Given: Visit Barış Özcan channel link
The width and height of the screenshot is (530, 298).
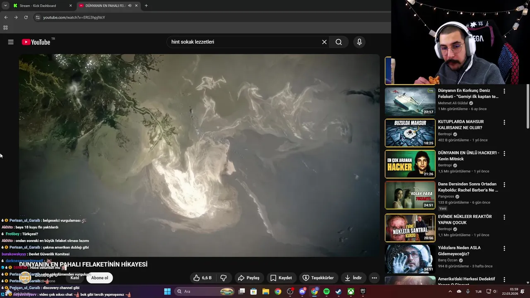Looking at the screenshot, I should (448, 260).
